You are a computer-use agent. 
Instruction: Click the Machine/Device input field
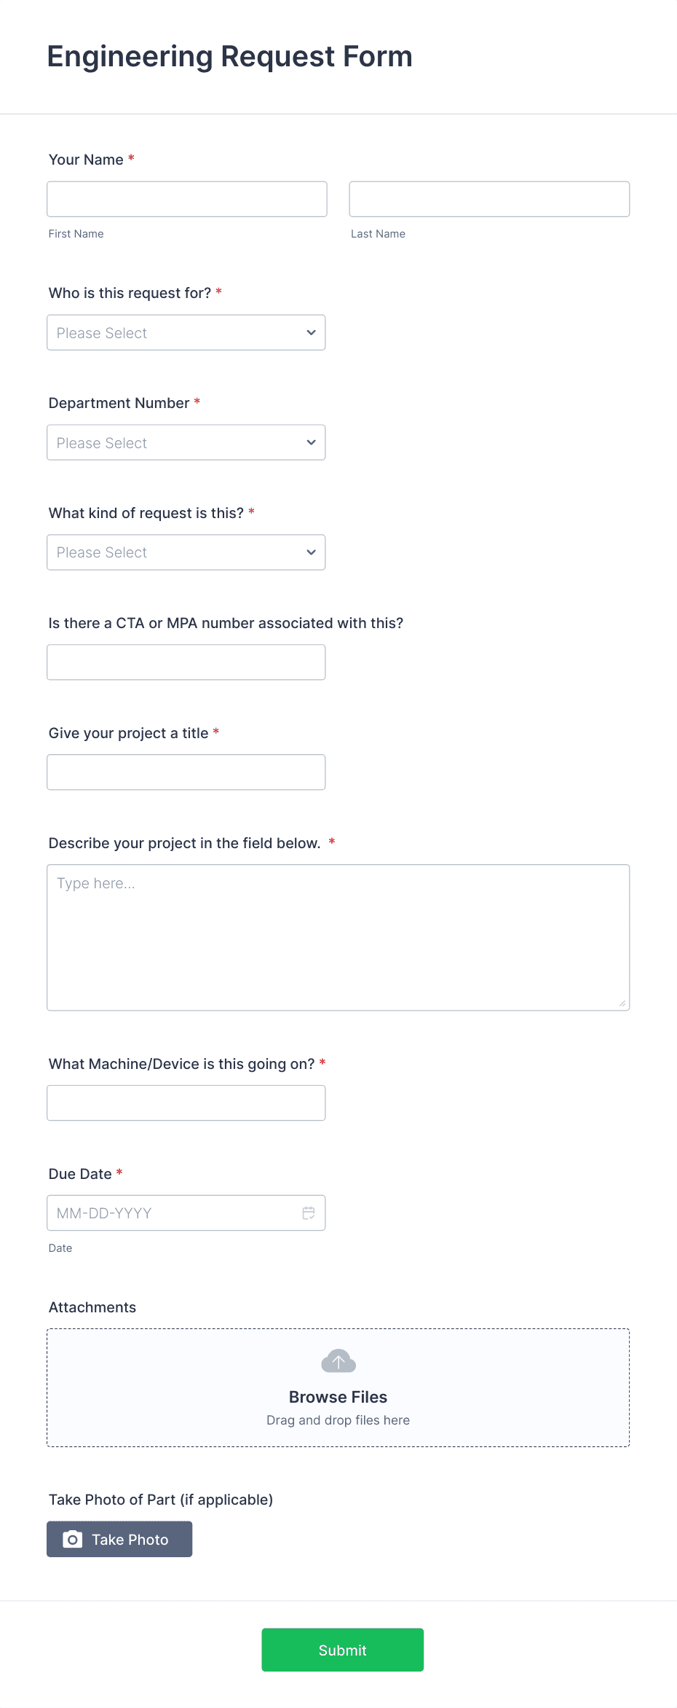(x=186, y=1102)
